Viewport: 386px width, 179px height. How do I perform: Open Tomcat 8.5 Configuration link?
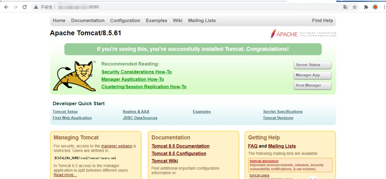pos(179,154)
